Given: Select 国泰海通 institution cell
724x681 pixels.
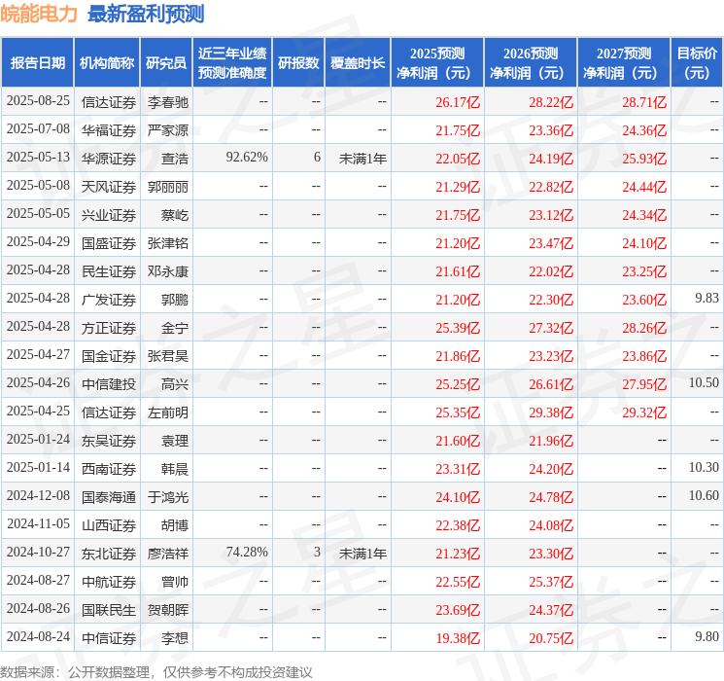Looking at the screenshot, I should coord(109,497).
